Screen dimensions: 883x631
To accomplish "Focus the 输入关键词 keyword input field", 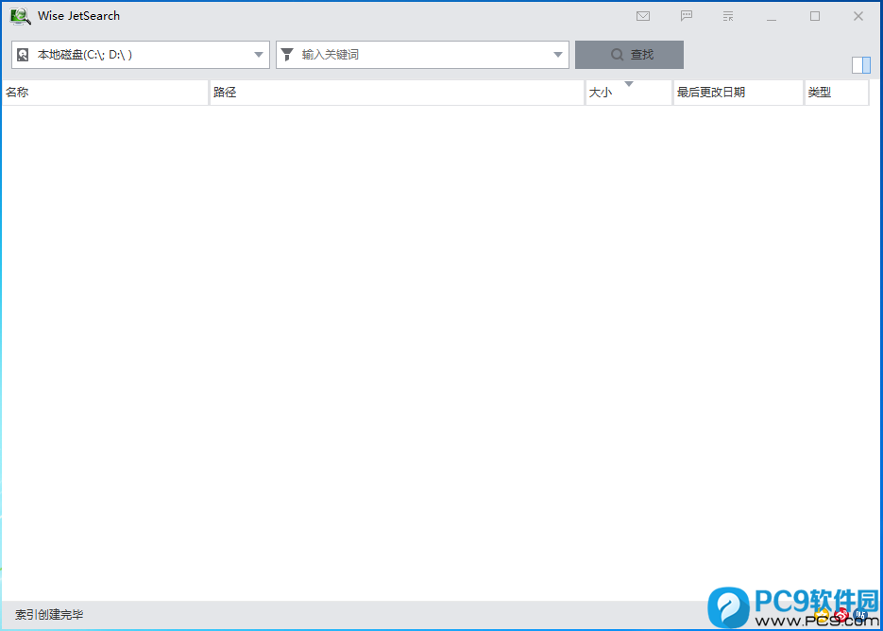I will pyautogui.click(x=423, y=55).
